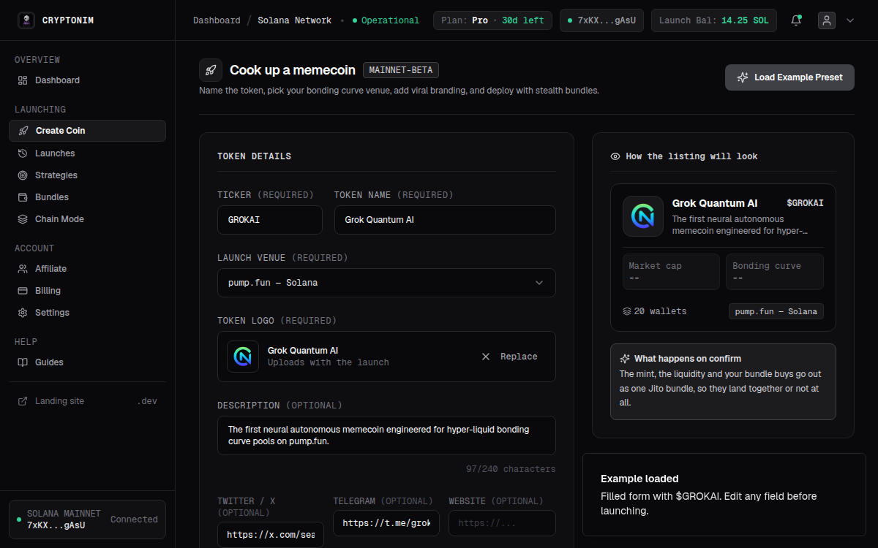
Task: Click the Affiliate people icon
Action: click(23, 269)
